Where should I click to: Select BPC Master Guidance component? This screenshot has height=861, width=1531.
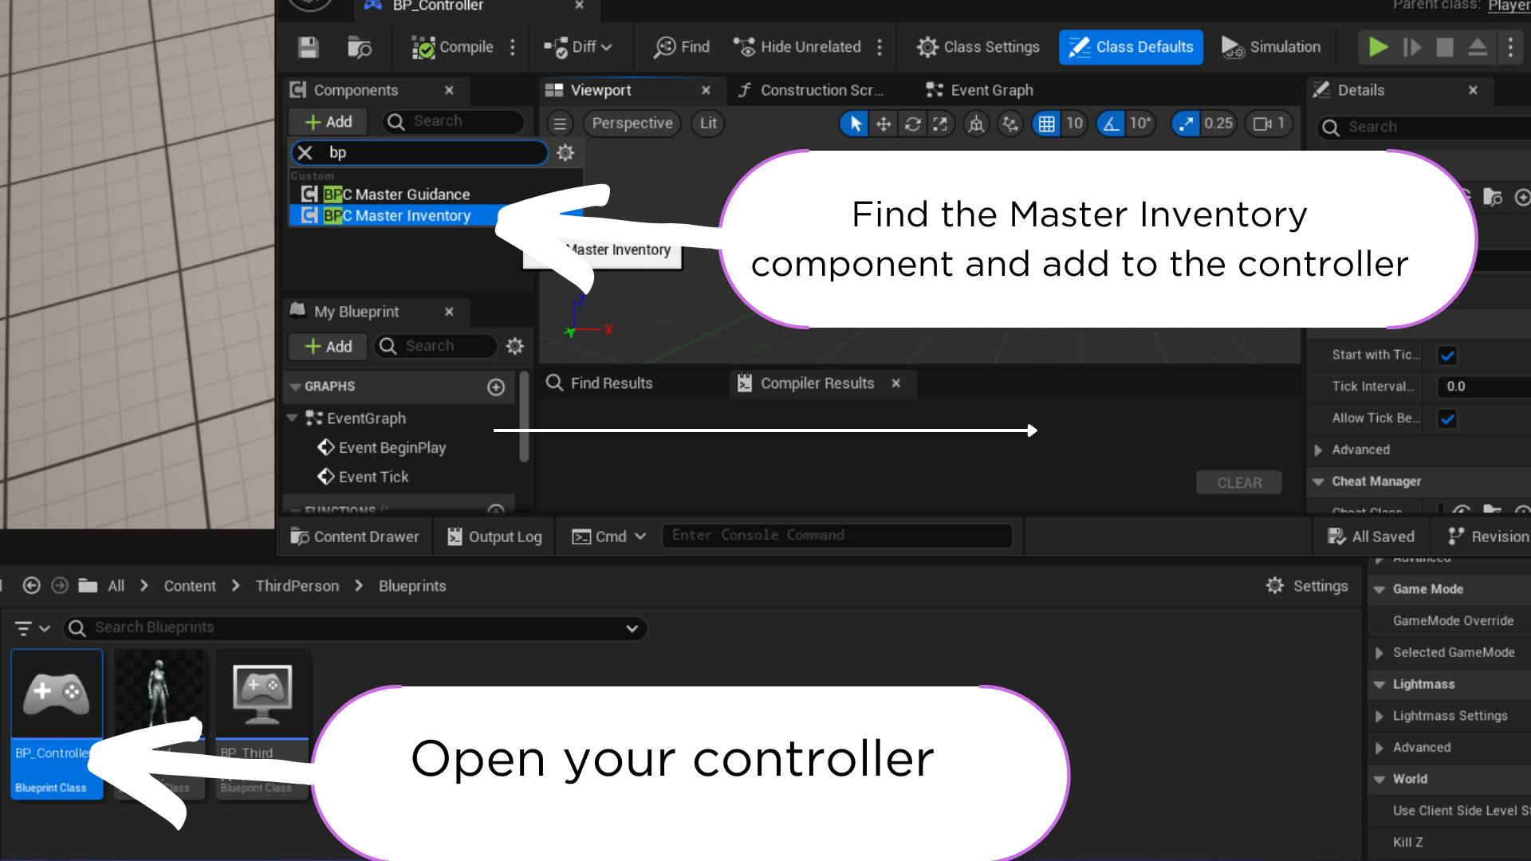396,195
